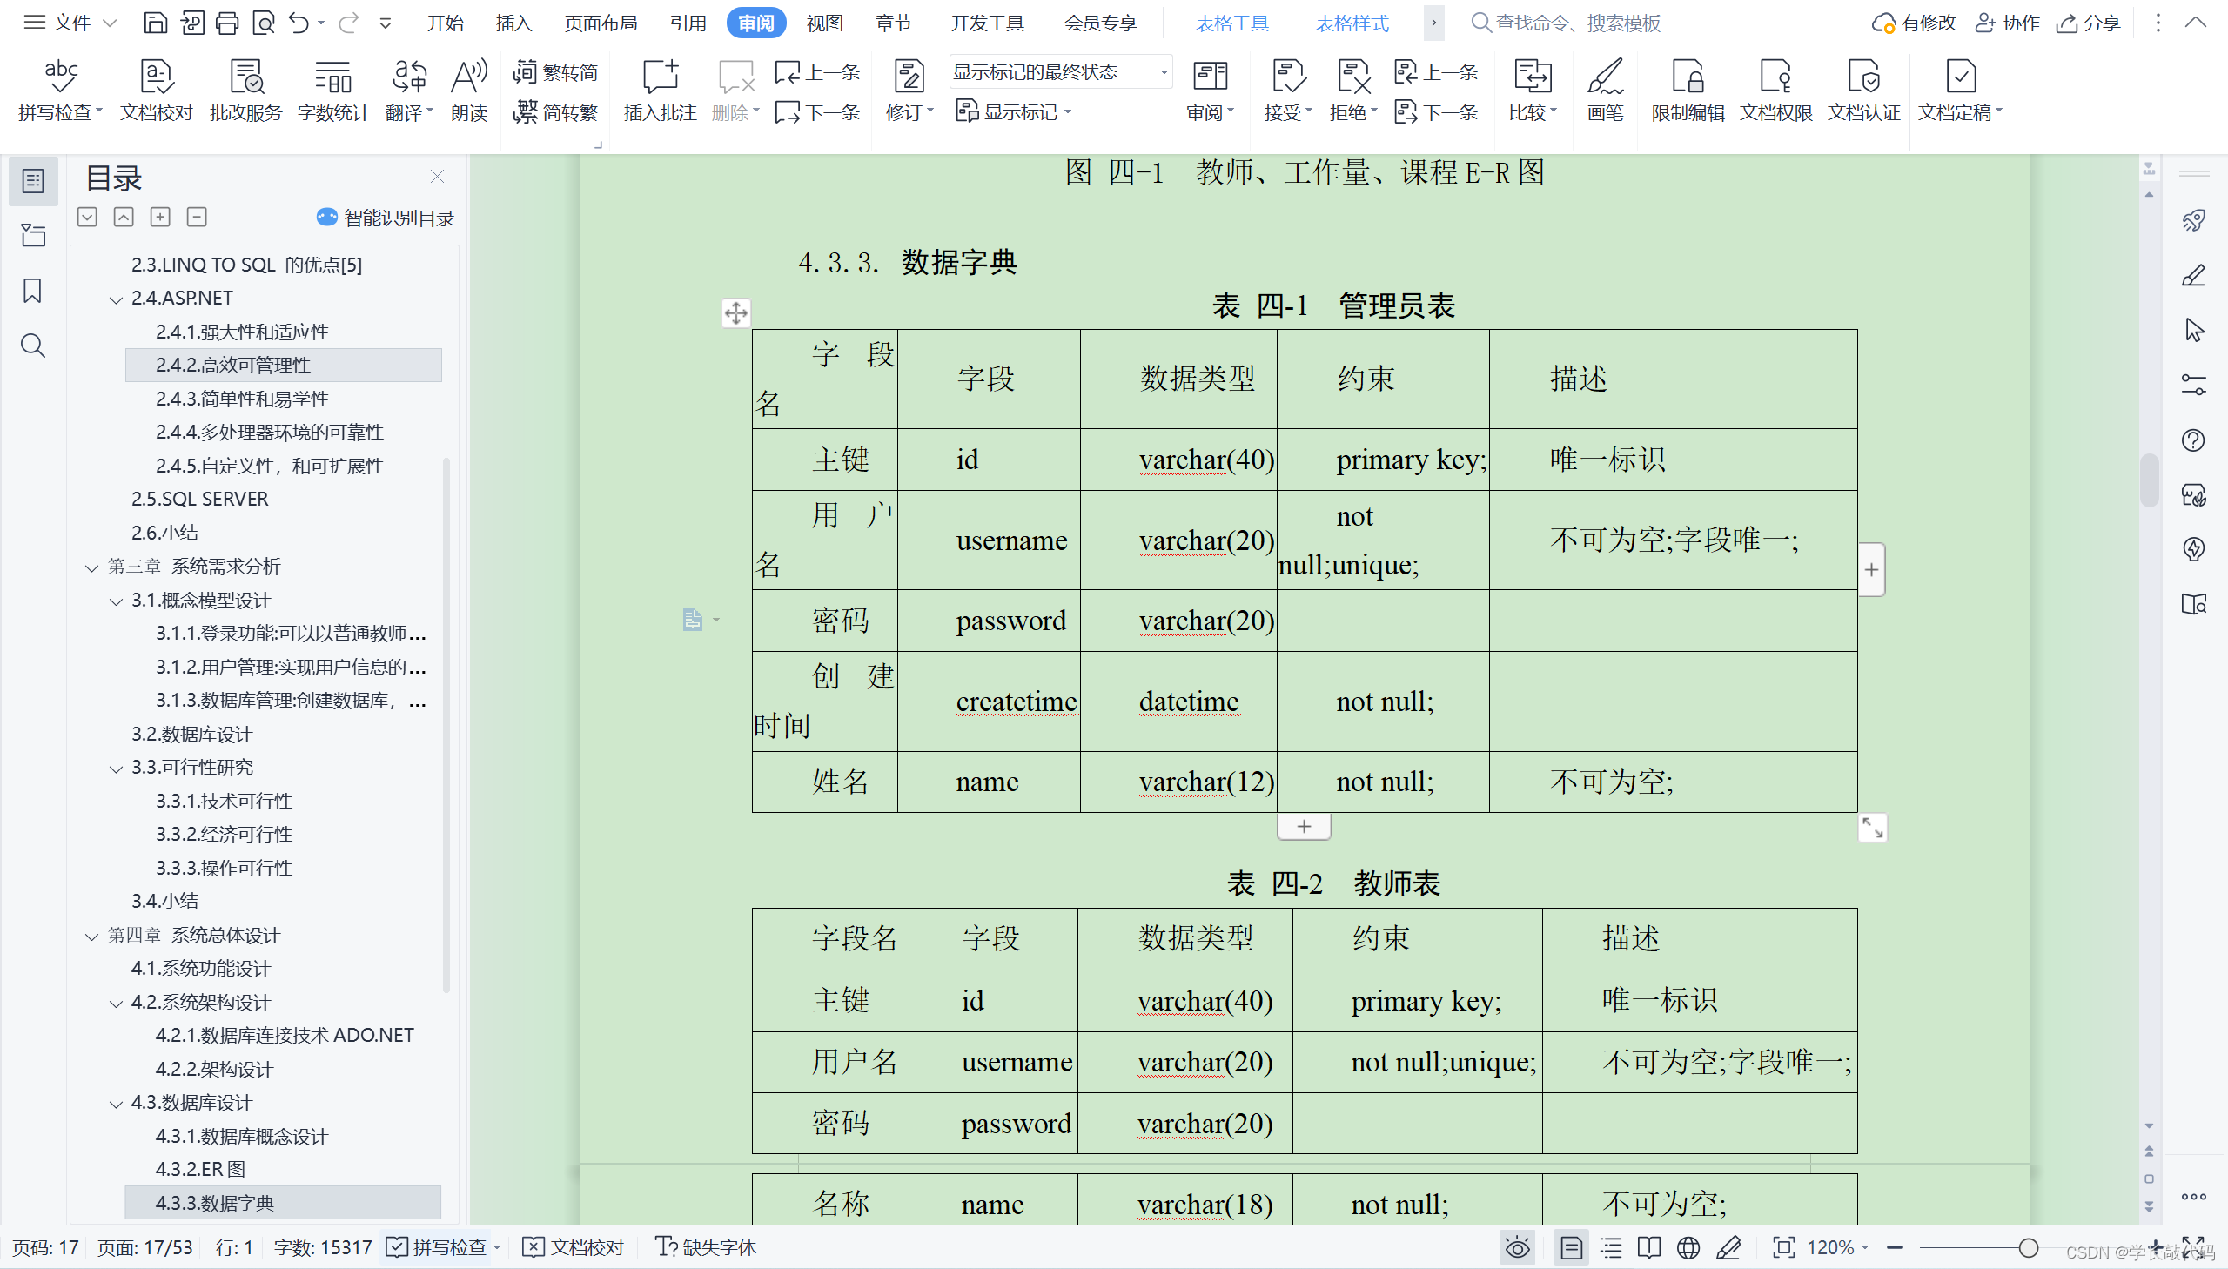Collapse the 2.4.ASP.NET tree node
This screenshot has height=1269, width=2228.
116,299
